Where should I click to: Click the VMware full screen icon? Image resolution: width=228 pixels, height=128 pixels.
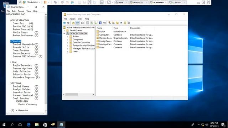(x=89, y=2)
